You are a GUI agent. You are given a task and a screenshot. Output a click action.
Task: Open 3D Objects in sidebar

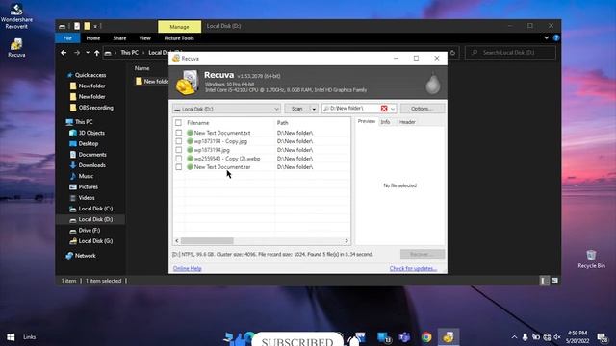pos(91,133)
